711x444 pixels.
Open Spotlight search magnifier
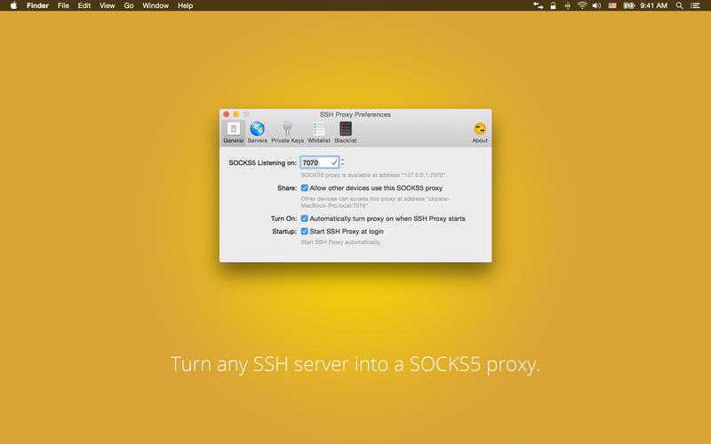click(679, 5)
